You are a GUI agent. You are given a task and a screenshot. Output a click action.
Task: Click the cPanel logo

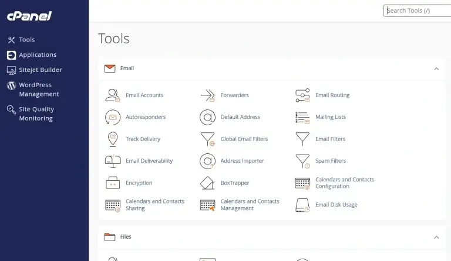click(29, 16)
